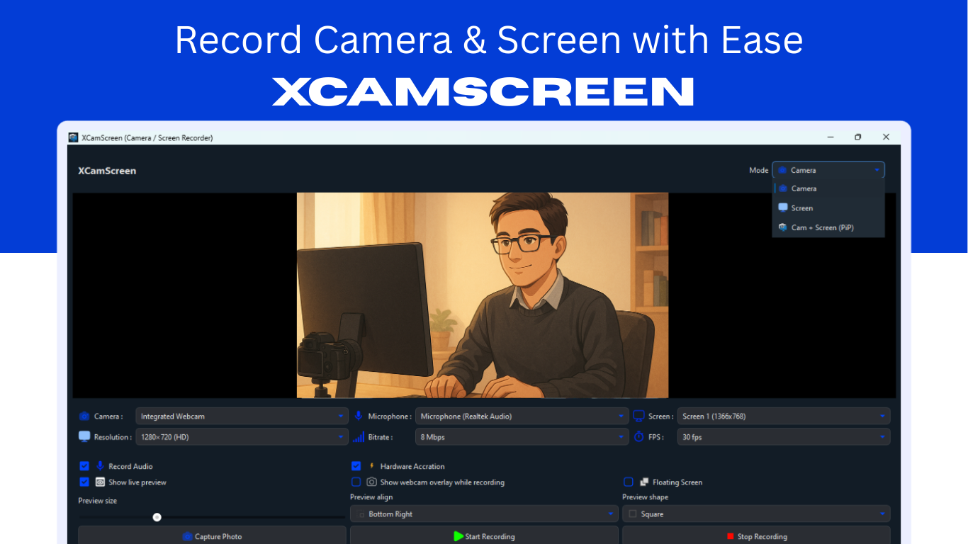Image resolution: width=968 pixels, height=544 pixels.
Task: Enable the Floating Screen checkbox
Action: pos(628,482)
